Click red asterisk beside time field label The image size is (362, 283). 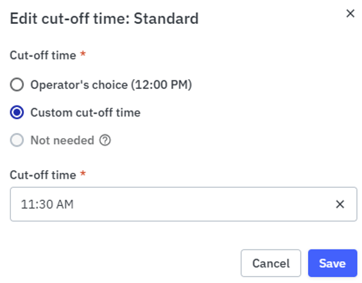(x=83, y=174)
